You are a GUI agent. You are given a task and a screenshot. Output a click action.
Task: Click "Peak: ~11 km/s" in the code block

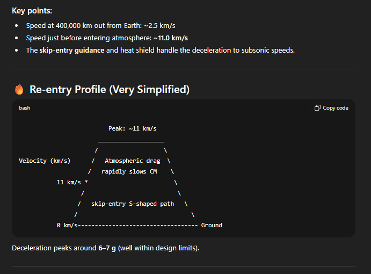point(133,128)
